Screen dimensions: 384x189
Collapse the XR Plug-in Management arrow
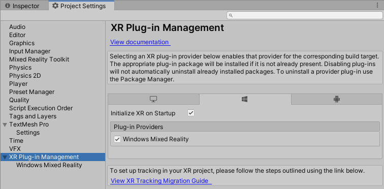click(x=5, y=157)
